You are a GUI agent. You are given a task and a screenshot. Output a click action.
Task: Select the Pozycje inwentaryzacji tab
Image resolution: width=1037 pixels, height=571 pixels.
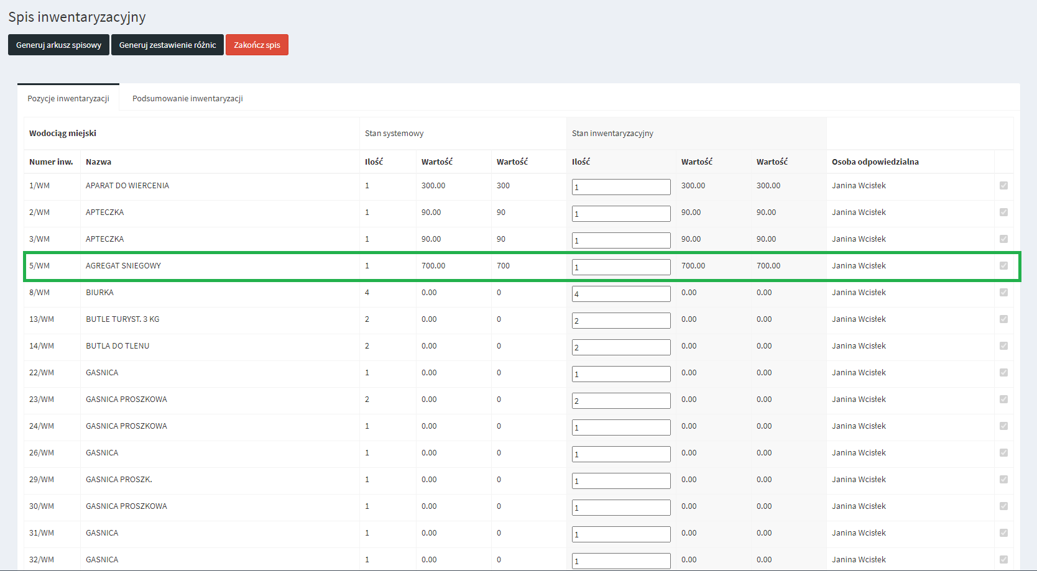[68, 98]
